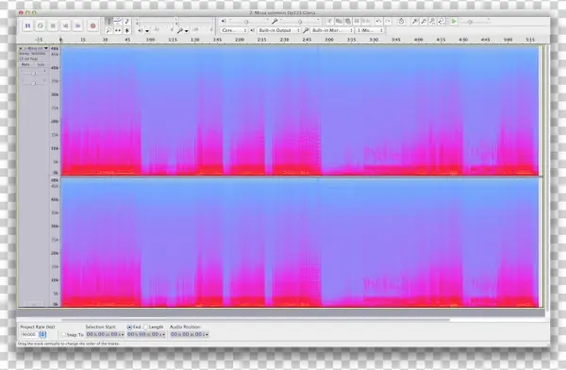The image size is (566, 370).
Task: Click the track gain slider knob
Action: coord(34,74)
